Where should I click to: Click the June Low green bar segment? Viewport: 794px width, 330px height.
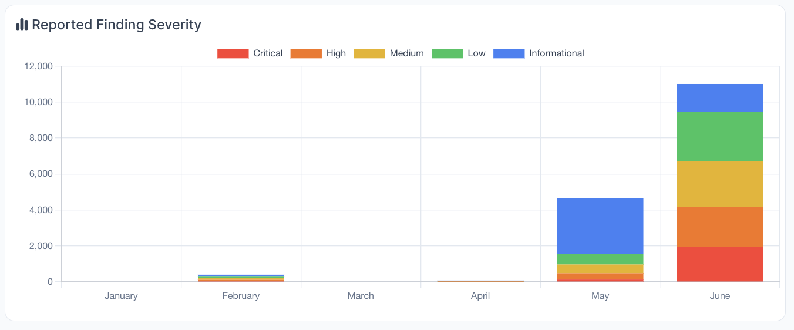click(719, 136)
